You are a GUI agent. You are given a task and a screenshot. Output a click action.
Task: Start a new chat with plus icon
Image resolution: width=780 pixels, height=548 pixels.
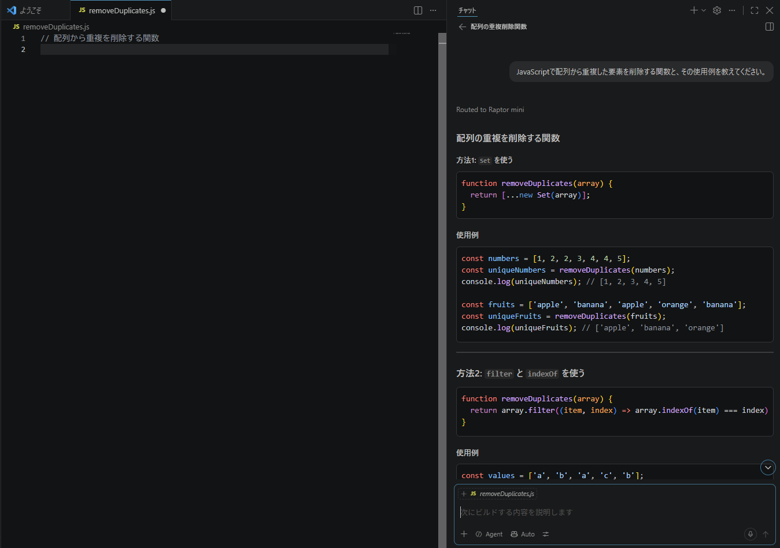coord(694,10)
